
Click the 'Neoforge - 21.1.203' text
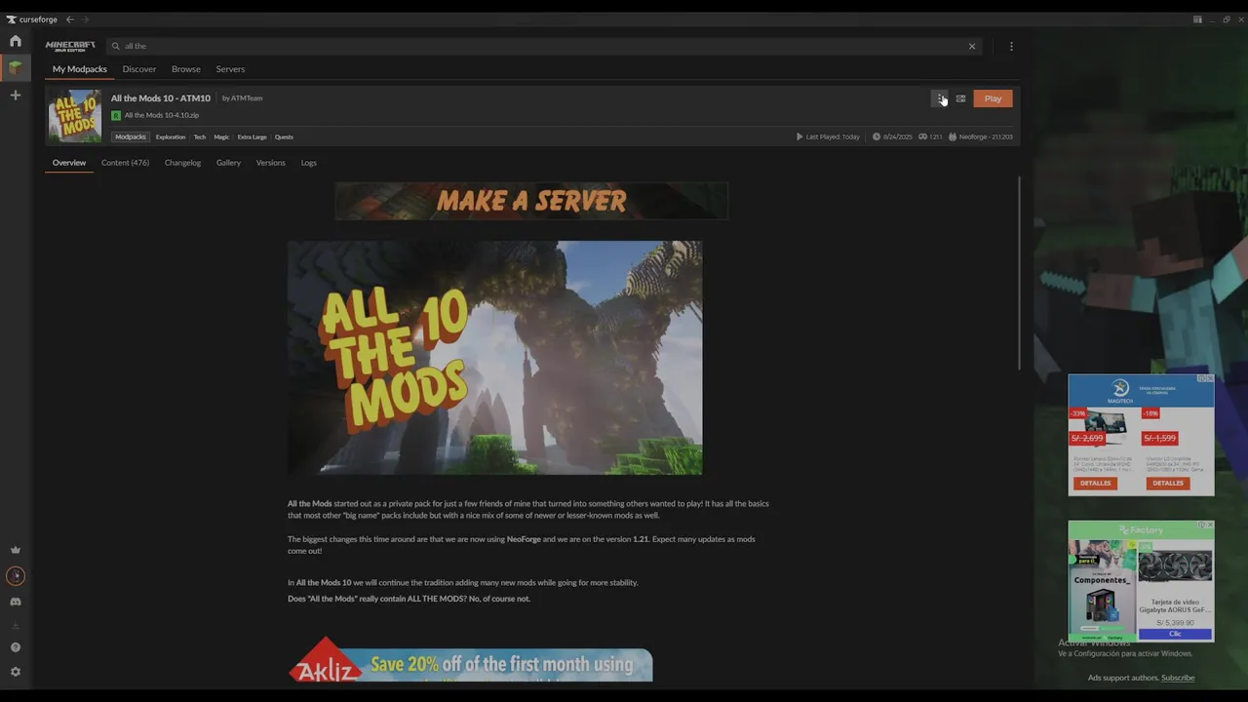tap(986, 137)
